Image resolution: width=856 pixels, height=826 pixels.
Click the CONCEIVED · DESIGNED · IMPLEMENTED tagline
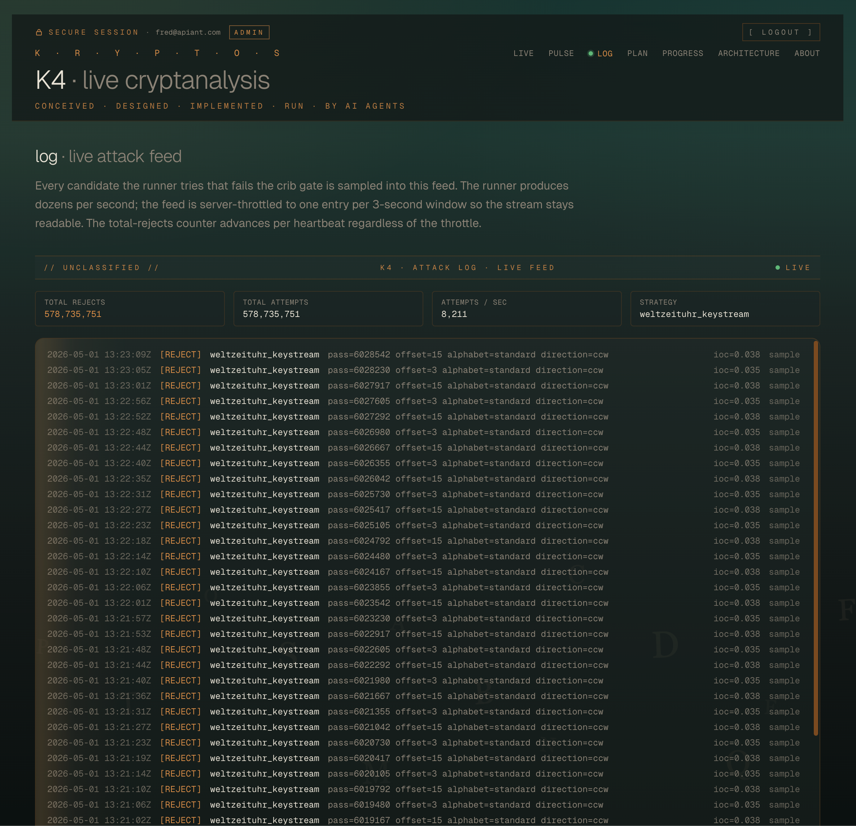220,106
